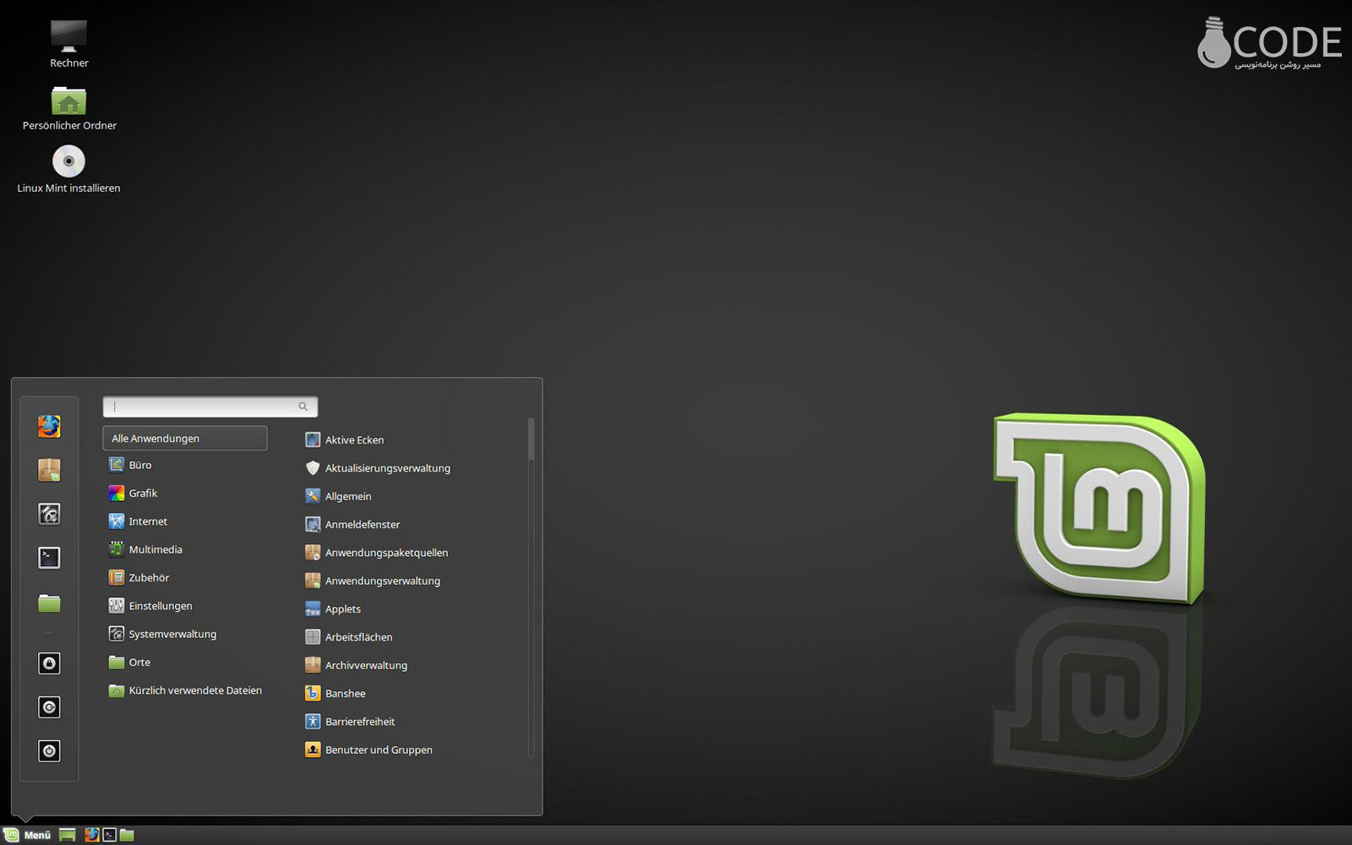Open System Settings icon in favorites sidebar
The height and width of the screenshot is (845, 1352).
coord(49,514)
